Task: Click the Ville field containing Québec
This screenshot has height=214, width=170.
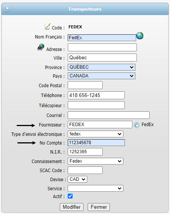Action: [102, 58]
